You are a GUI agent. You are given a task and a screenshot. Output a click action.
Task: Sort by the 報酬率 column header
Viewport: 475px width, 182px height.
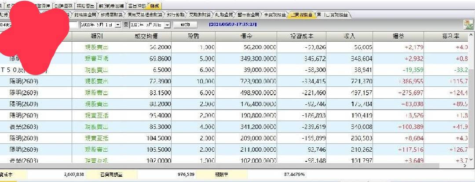[450, 36]
